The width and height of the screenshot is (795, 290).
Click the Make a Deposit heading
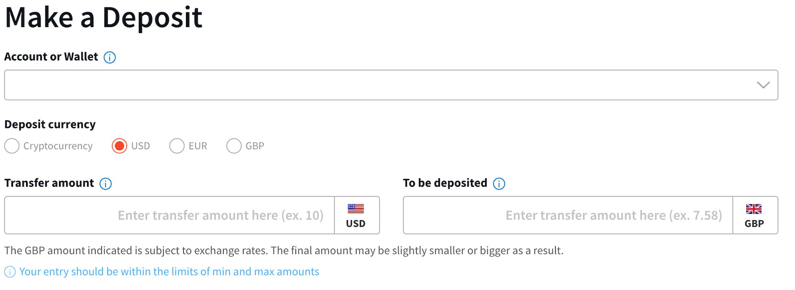point(104,18)
